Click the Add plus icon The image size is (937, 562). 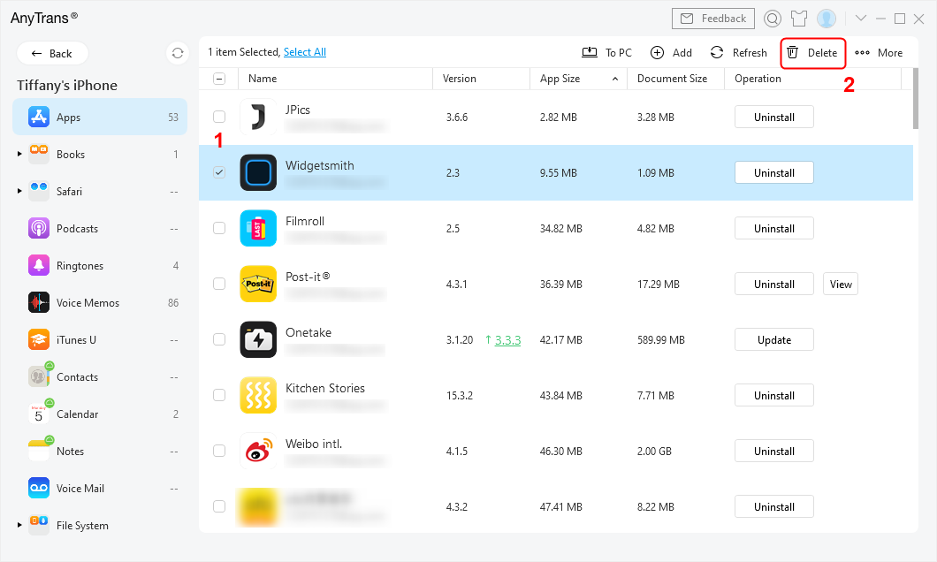point(657,53)
